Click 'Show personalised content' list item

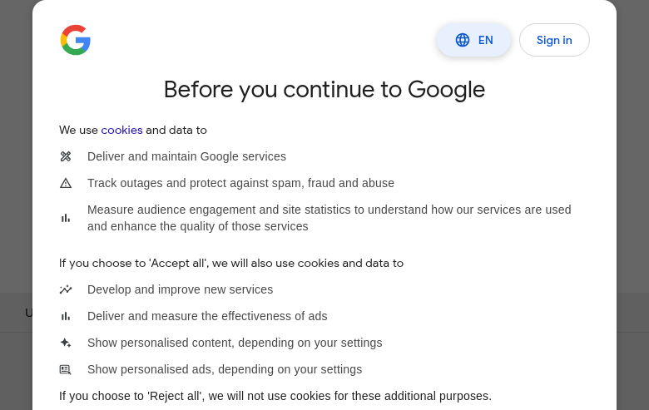pyautogui.click(x=235, y=343)
